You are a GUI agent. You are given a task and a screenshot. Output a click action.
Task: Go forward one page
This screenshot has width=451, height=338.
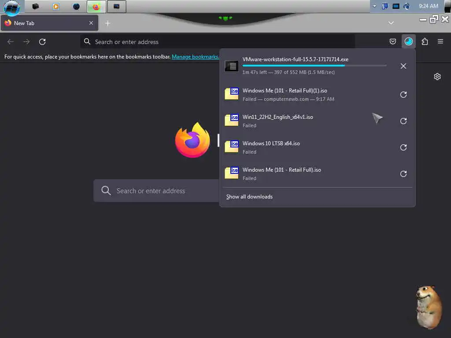[26, 42]
